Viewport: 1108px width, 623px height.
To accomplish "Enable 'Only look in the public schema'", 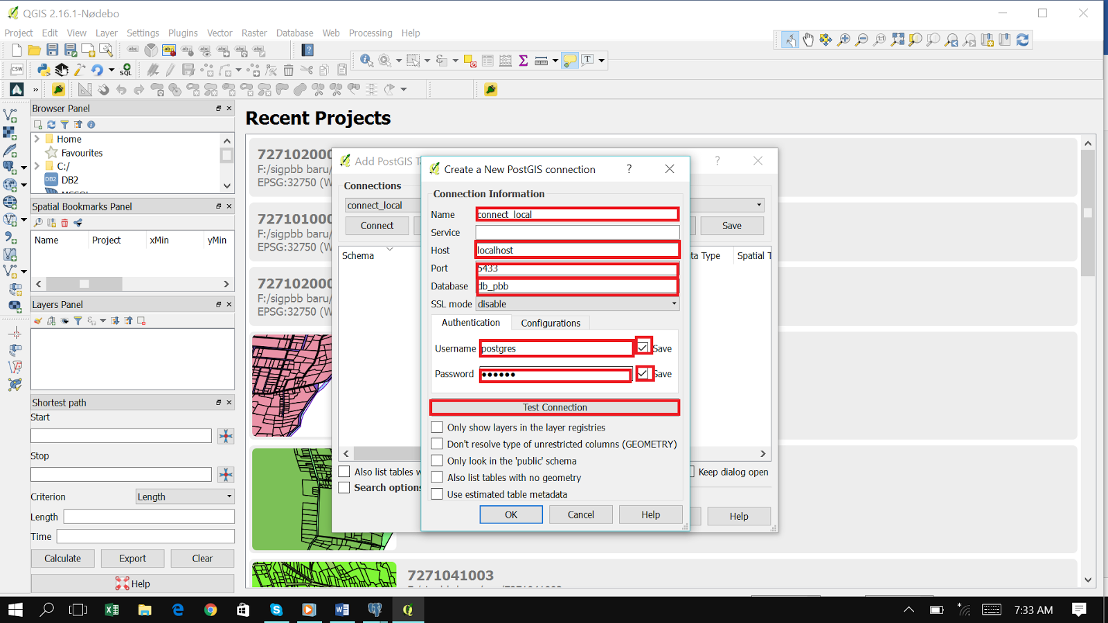I will click(x=437, y=460).
